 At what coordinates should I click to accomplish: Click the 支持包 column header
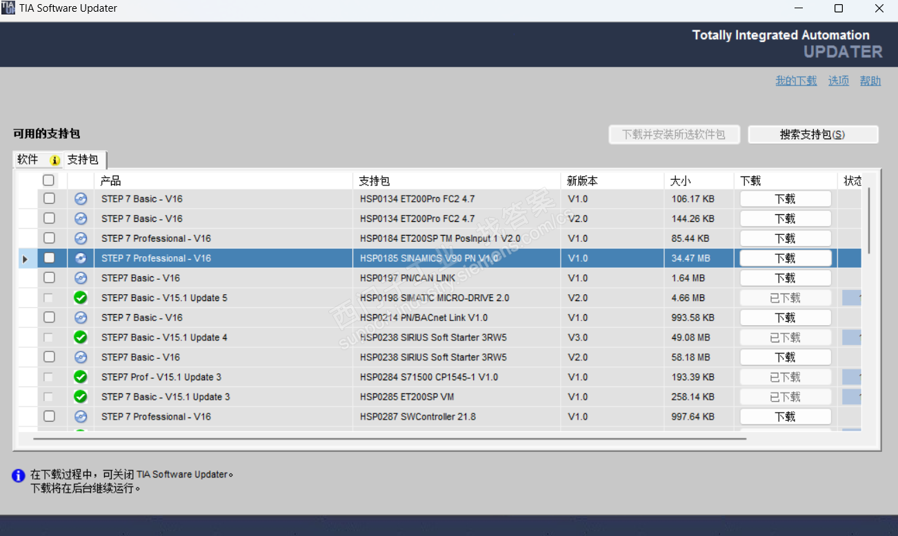click(x=457, y=181)
